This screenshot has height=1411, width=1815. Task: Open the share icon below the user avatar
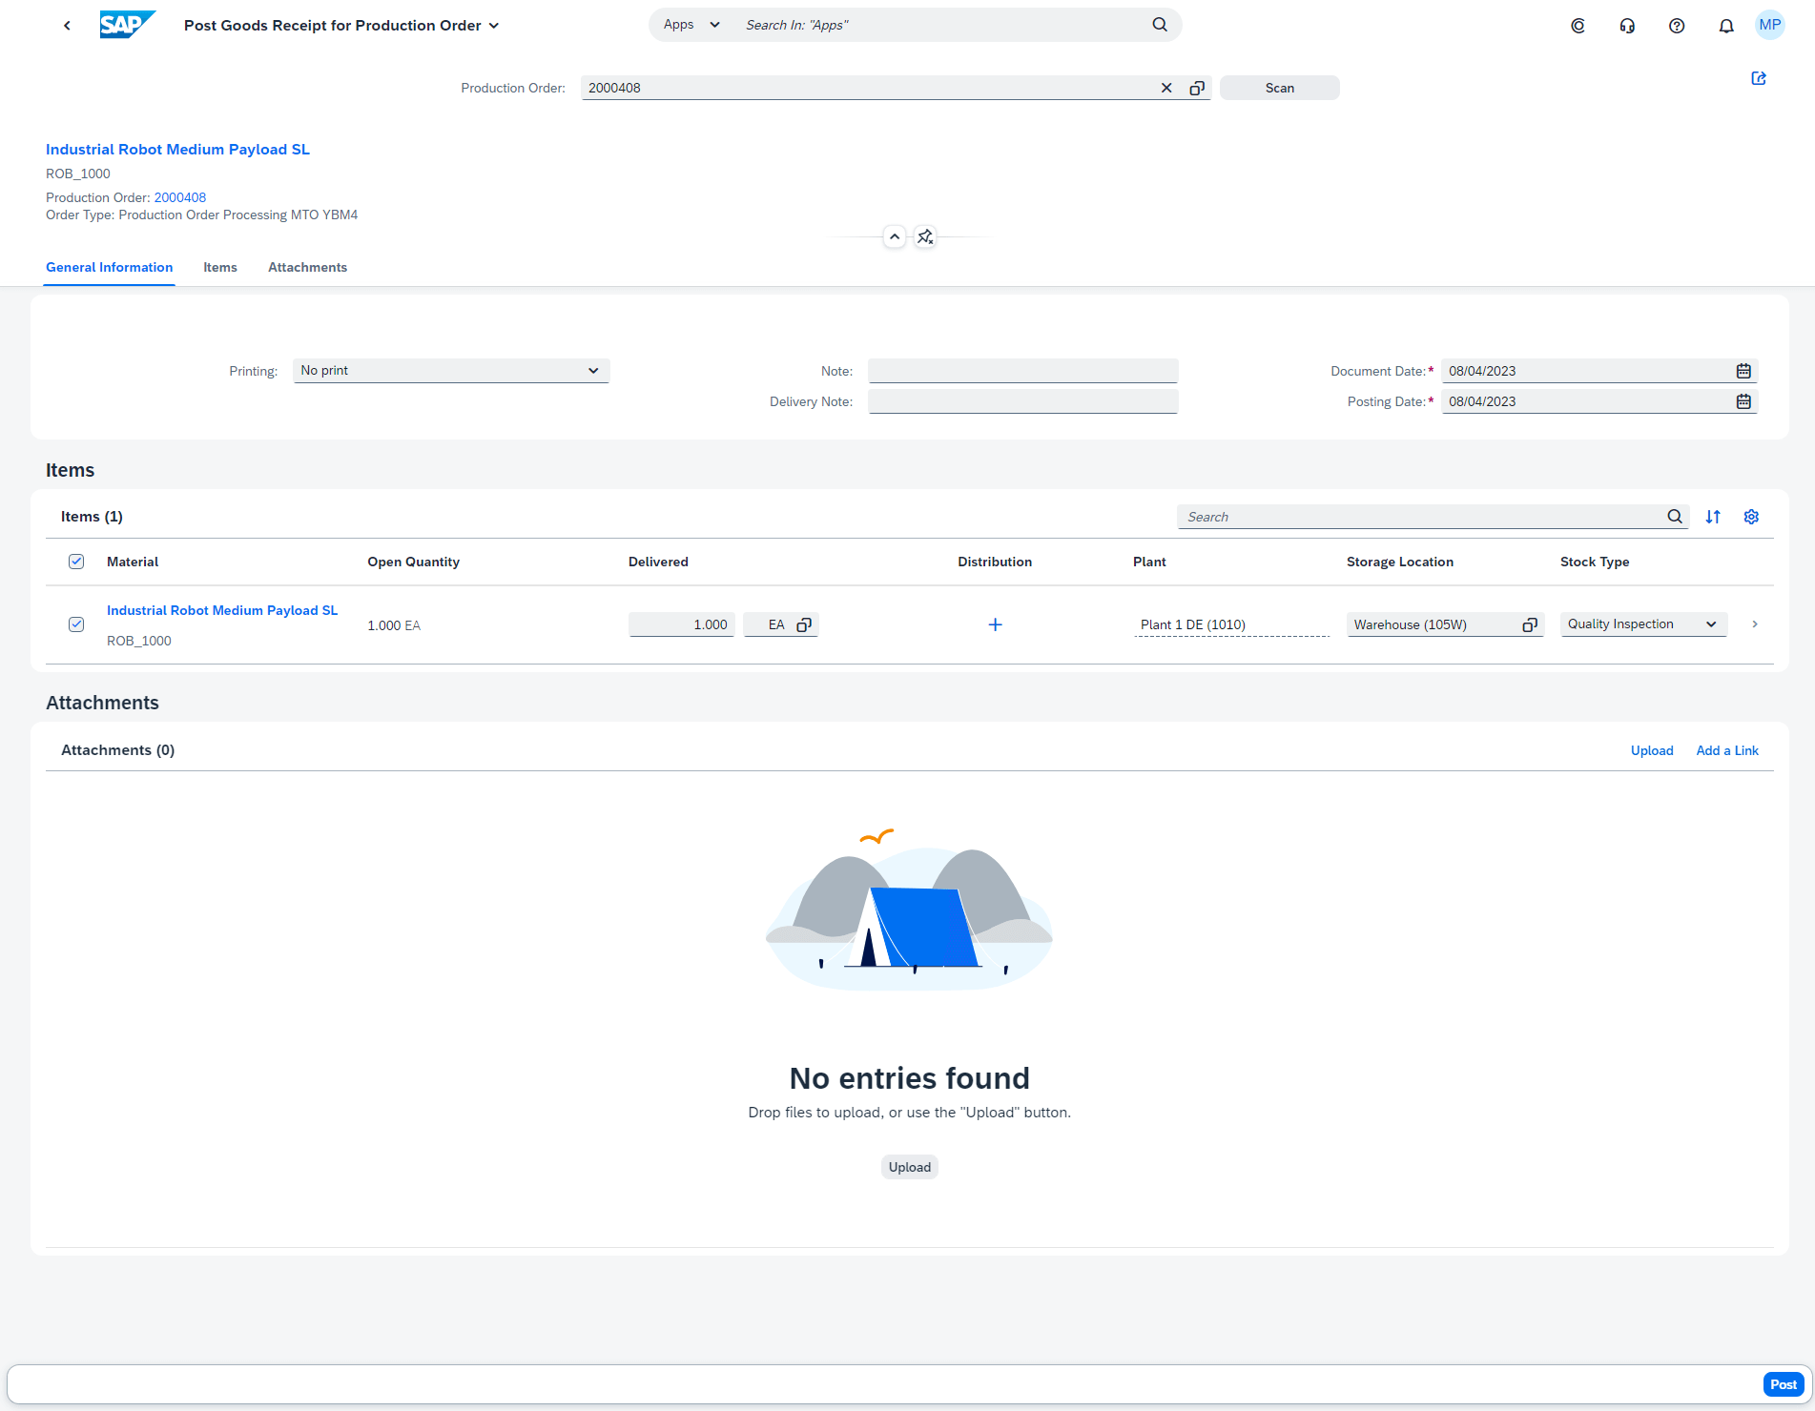tap(1759, 78)
